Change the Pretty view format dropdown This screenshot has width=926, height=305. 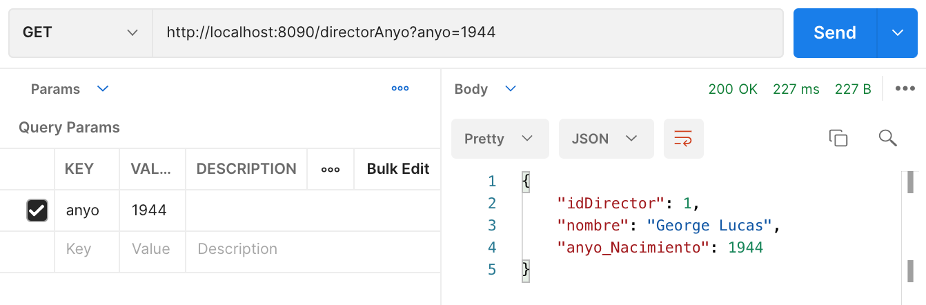tap(499, 139)
